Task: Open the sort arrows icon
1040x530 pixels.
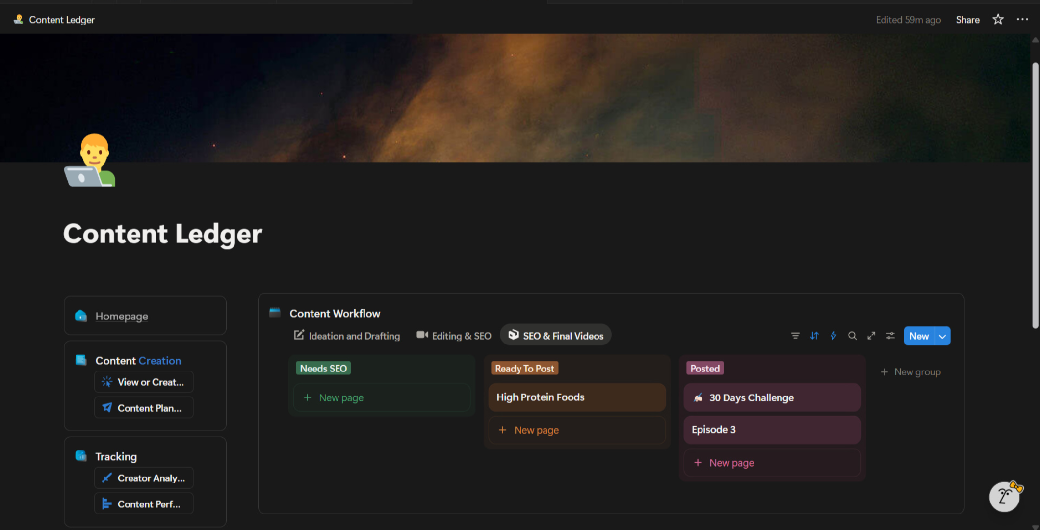Action: (814, 336)
